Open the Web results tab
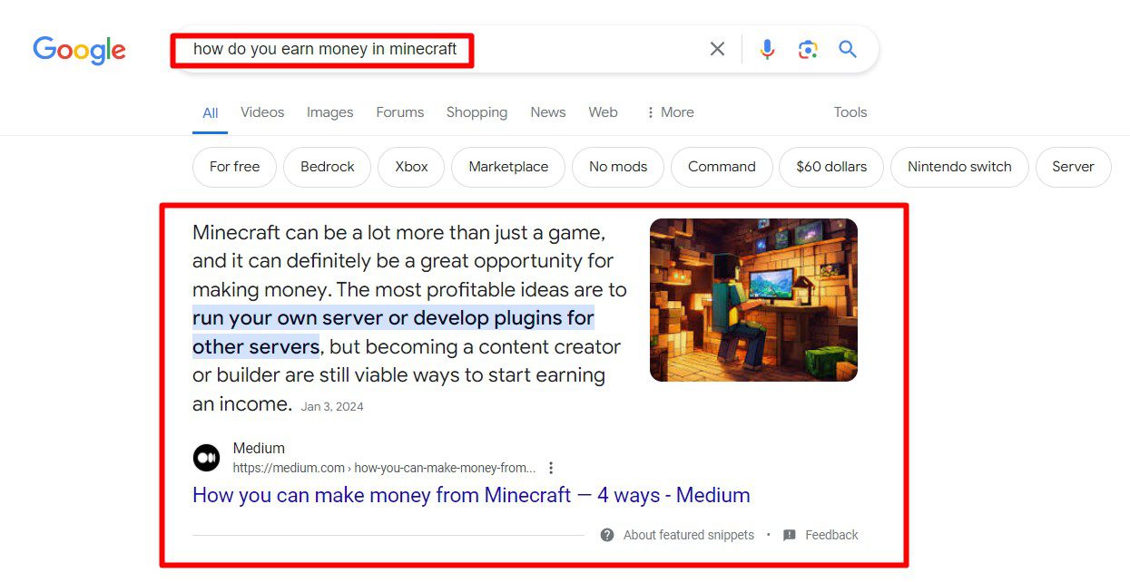 603,112
